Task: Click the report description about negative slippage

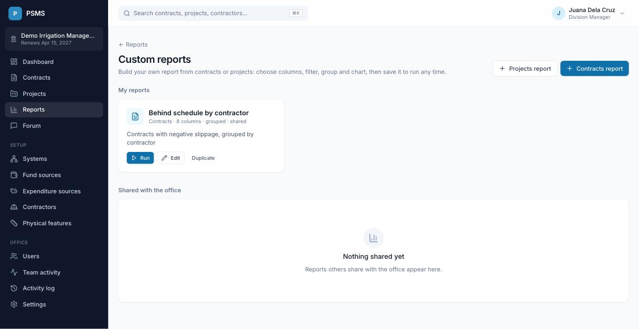Action: [190, 138]
